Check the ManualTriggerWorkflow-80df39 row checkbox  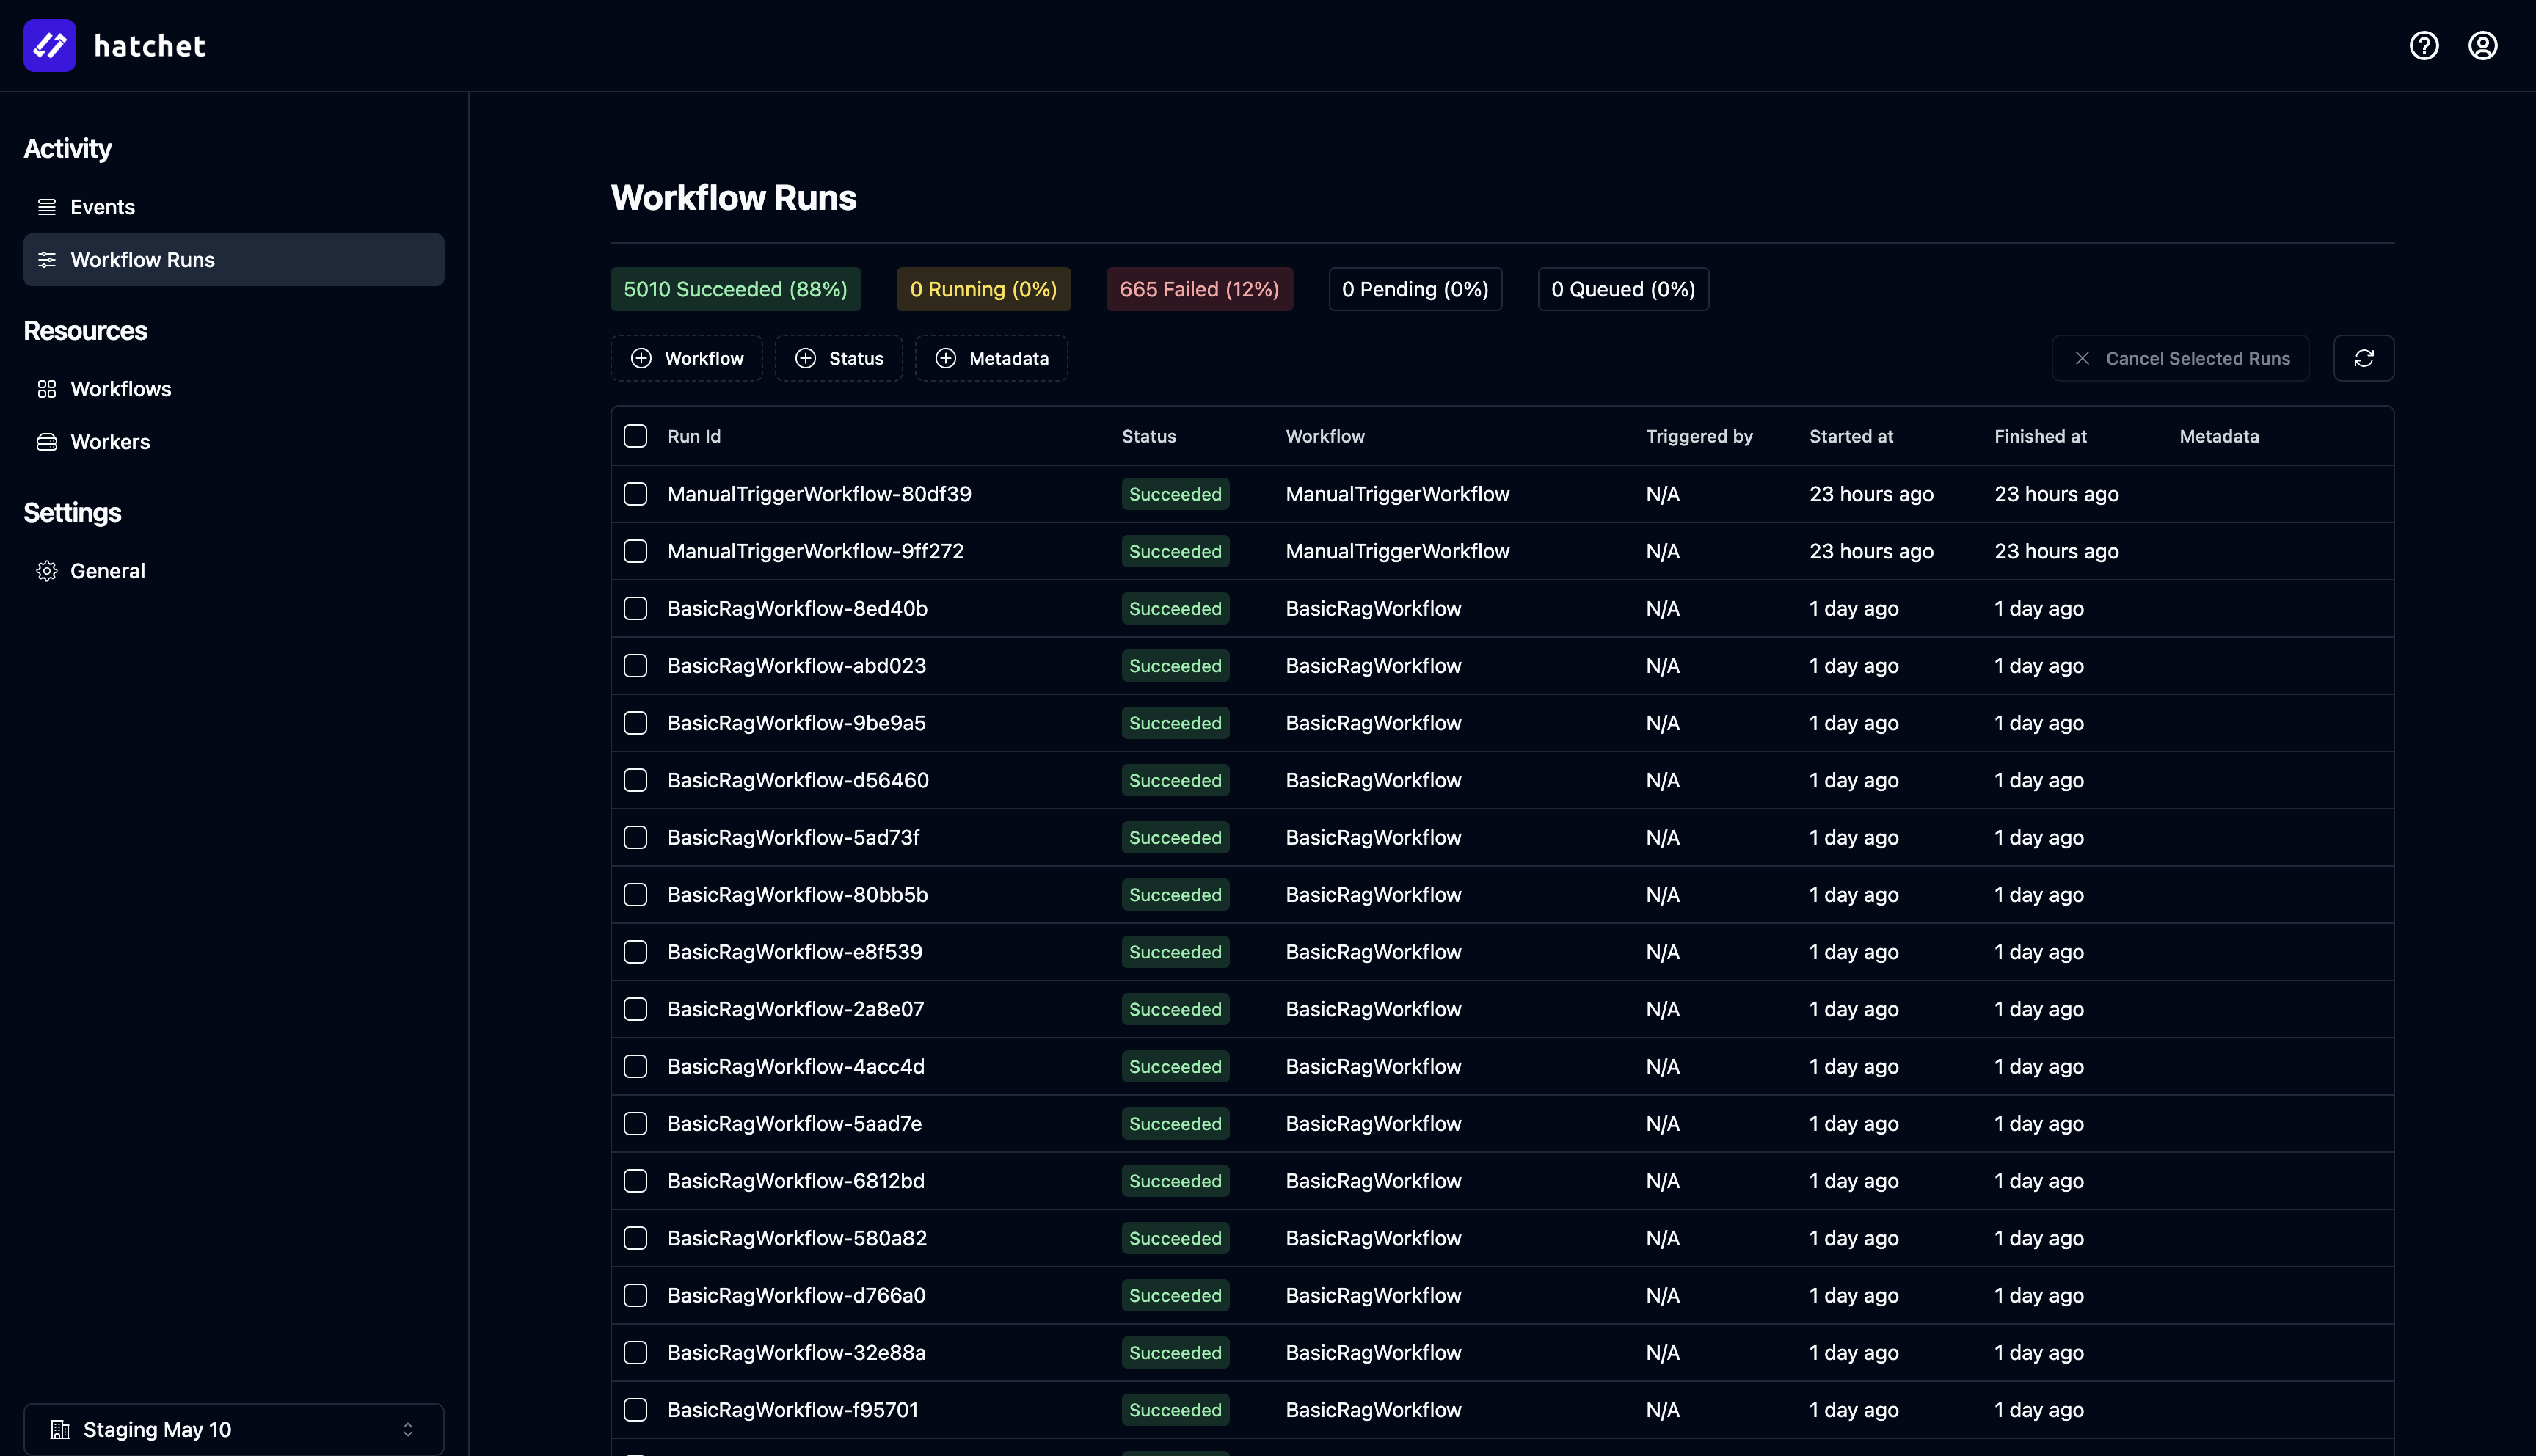click(635, 493)
